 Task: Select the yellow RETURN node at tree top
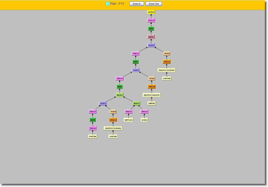(x=151, y=12)
